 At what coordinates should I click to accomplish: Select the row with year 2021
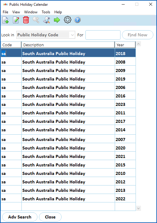[x=68, y=156]
